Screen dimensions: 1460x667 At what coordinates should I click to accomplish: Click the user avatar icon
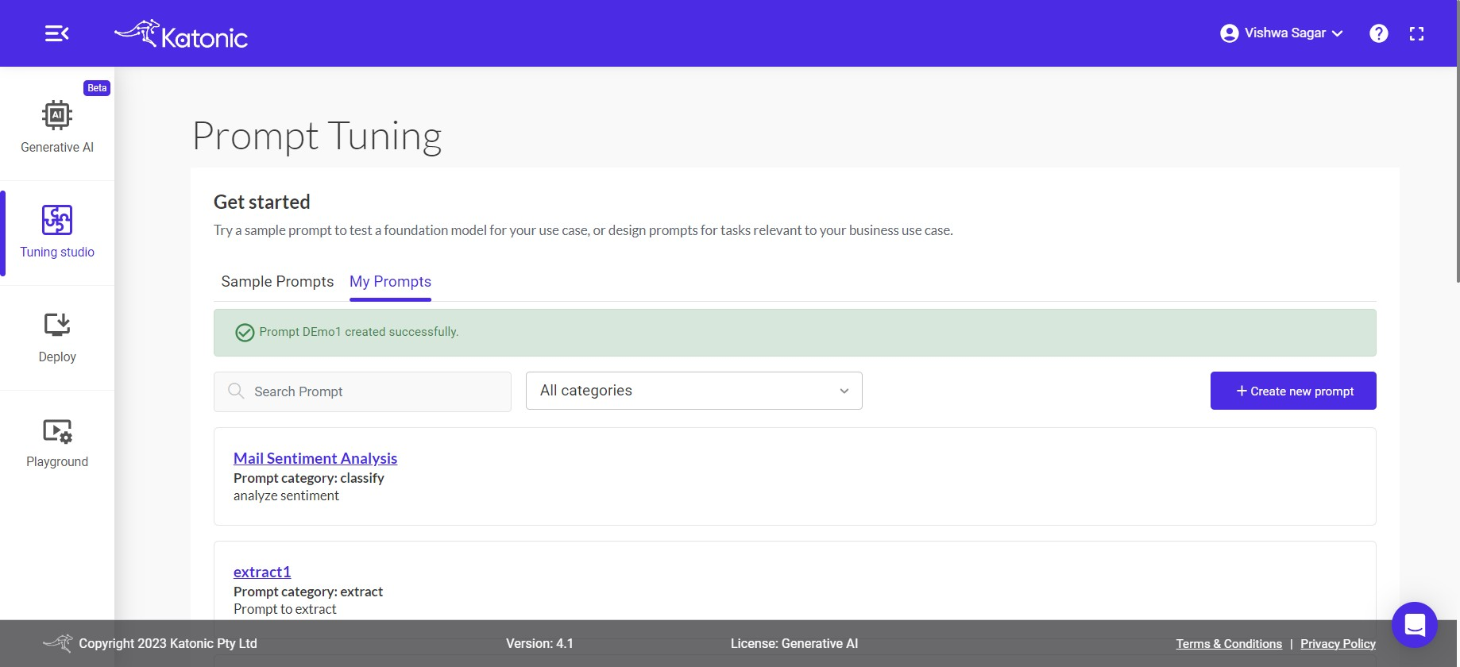pos(1229,33)
